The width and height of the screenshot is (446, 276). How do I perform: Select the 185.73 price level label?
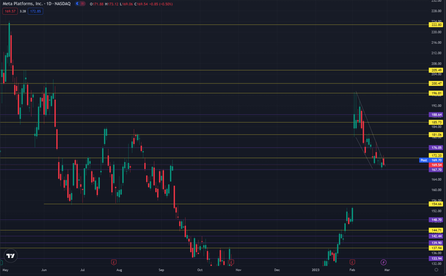point(436,122)
